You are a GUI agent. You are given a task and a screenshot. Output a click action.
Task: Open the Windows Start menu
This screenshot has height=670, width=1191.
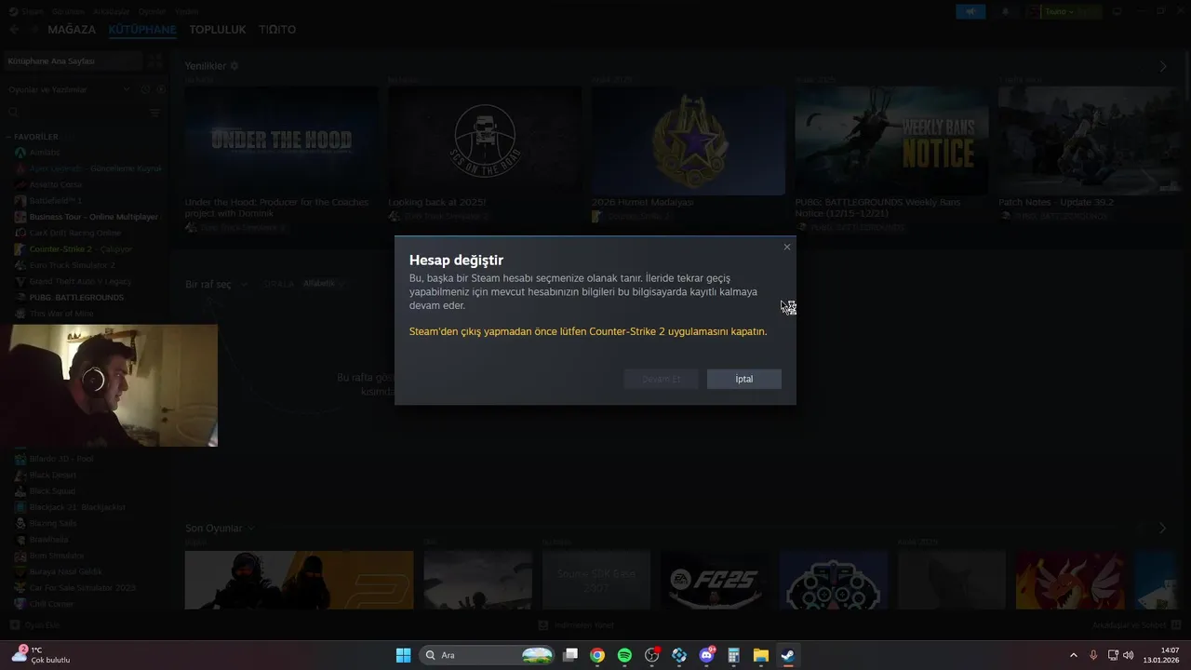(403, 655)
